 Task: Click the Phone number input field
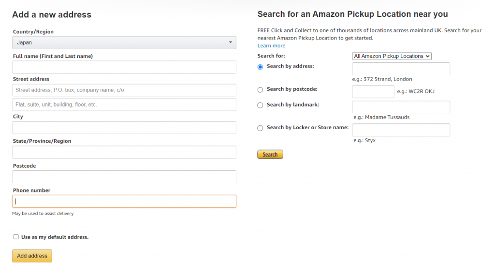[124, 202]
